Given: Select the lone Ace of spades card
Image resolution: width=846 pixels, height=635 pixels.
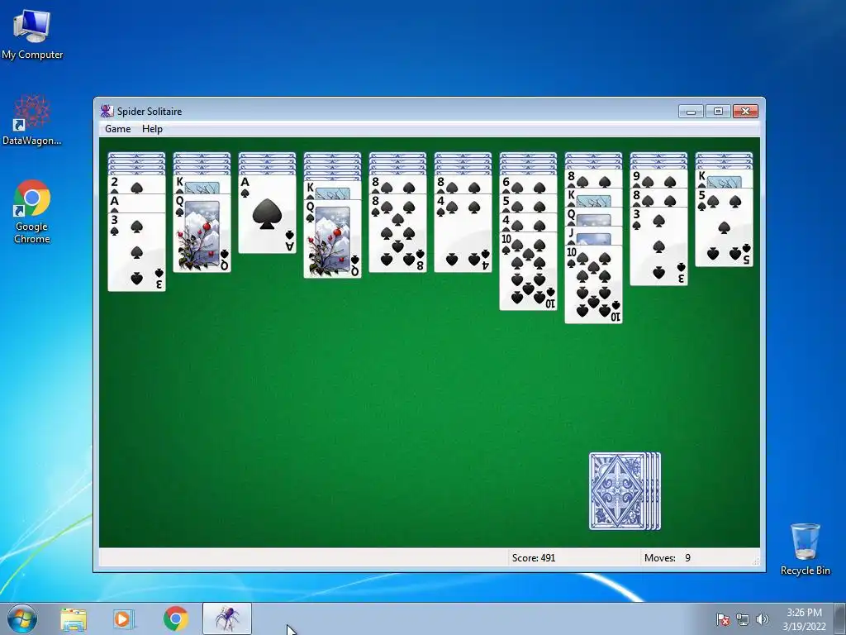Looking at the screenshot, I should pos(267,214).
